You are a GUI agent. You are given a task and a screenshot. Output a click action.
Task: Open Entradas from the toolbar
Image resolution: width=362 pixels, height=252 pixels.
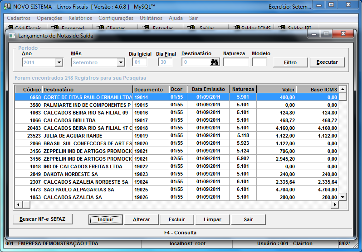click(x=160, y=28)
